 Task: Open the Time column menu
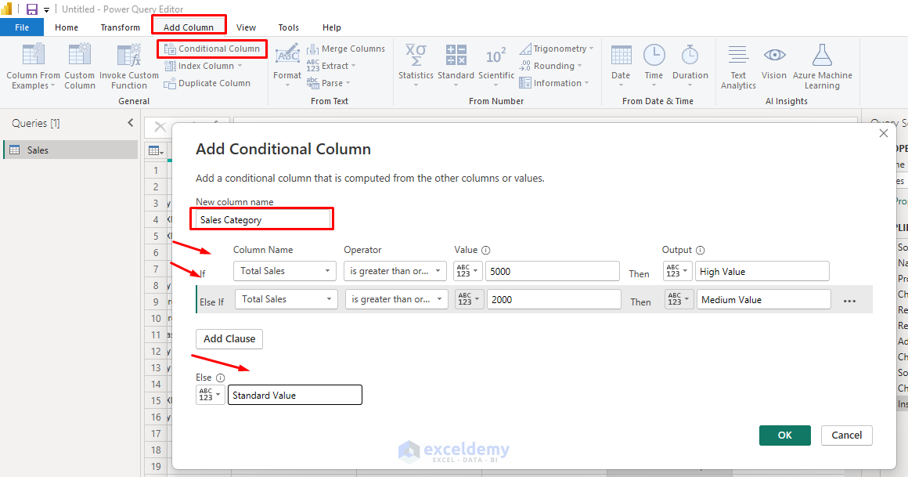click(x=654, y=66)
